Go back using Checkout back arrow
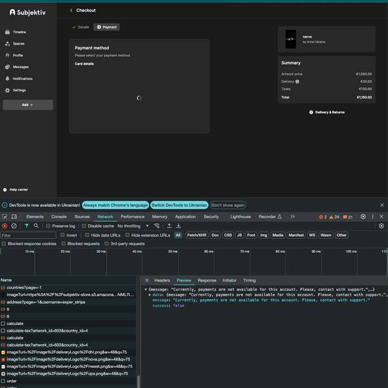The image size is (388, 388). click(x=71, y=10)
